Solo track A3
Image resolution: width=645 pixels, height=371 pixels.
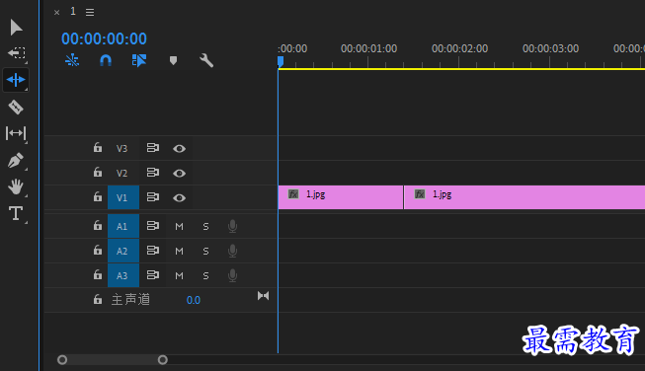click(x=205, y=275)
